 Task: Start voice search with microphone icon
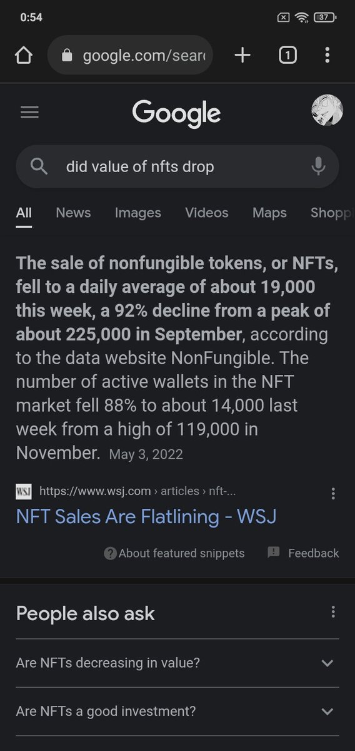[318, 166]
